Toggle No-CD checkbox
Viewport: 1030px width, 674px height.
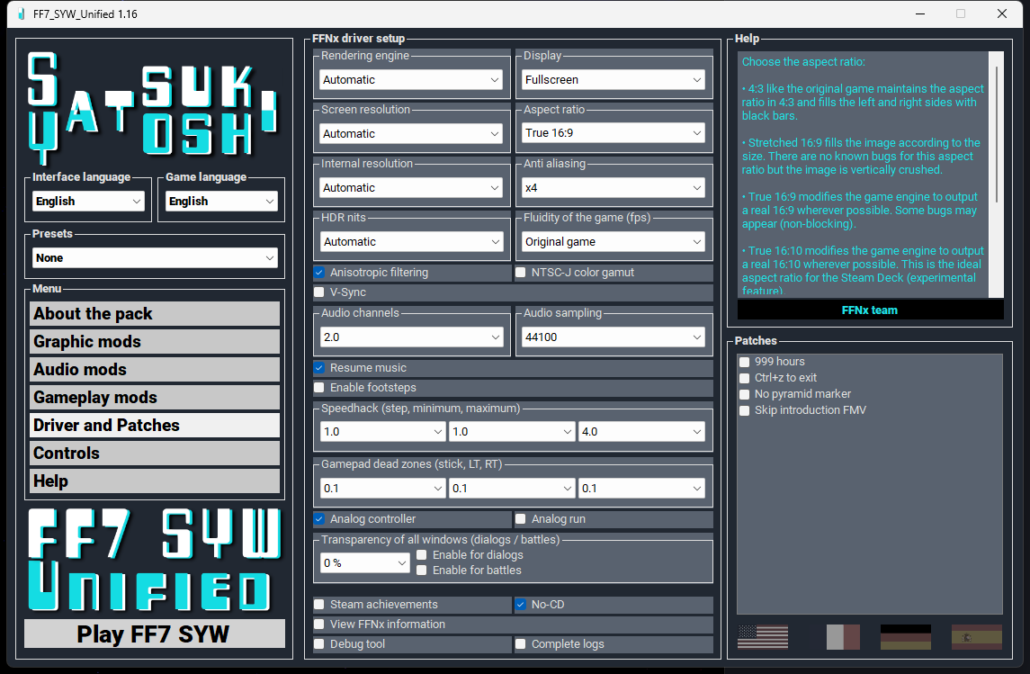coord(521,605)
